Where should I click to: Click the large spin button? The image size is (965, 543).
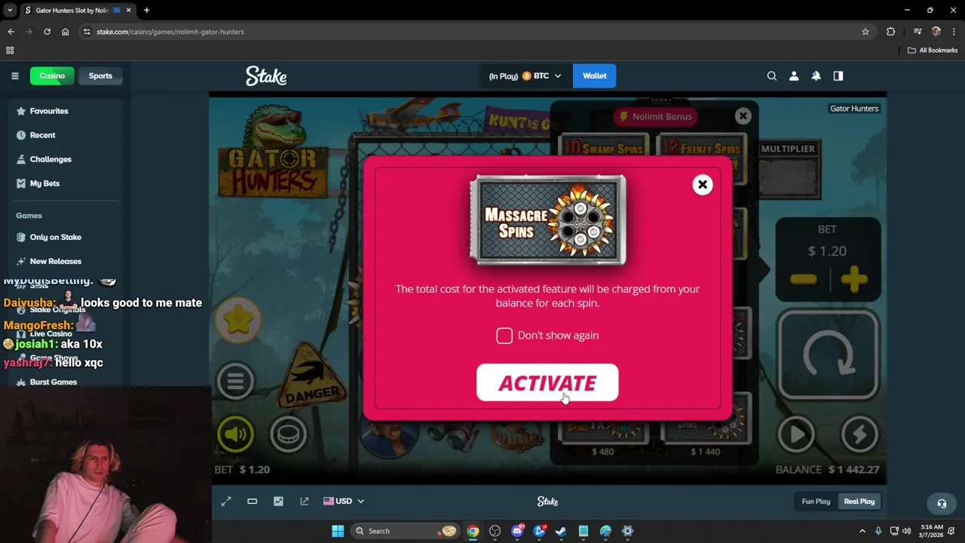tap(828, 354)
